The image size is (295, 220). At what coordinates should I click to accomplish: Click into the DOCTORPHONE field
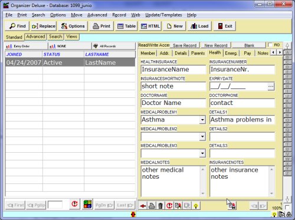click(242, 103)
